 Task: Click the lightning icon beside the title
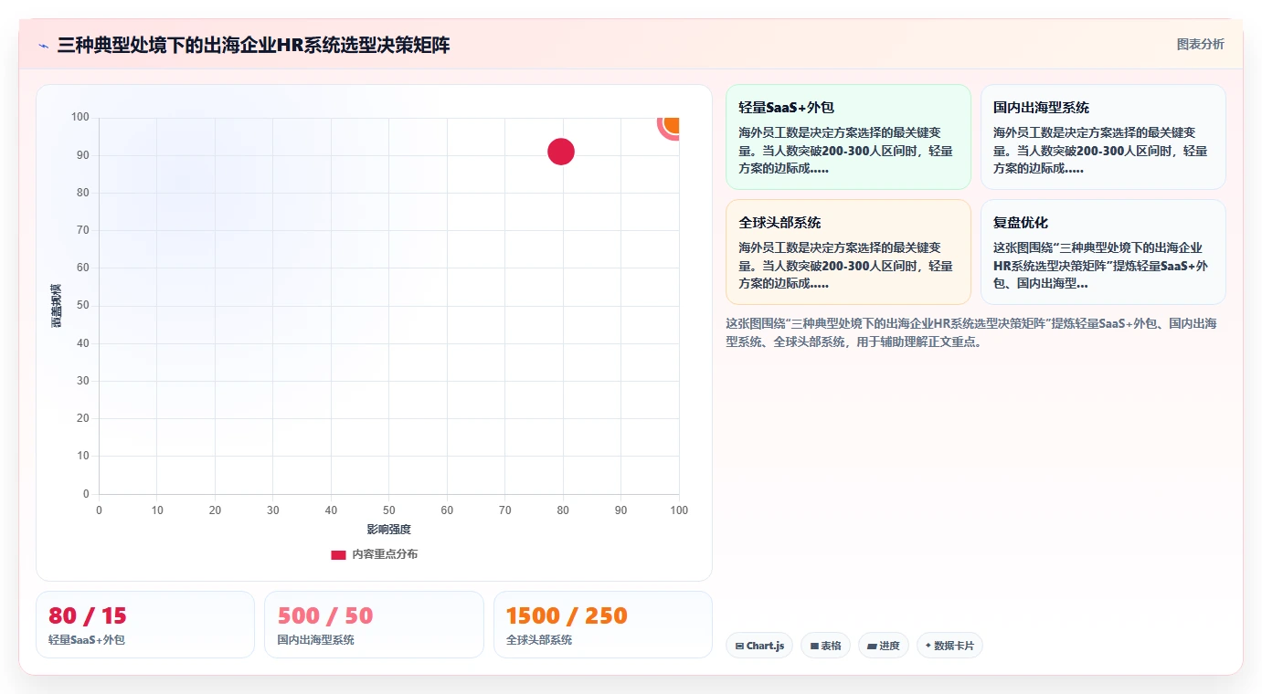pyautogui.click(x=43, y=46)
